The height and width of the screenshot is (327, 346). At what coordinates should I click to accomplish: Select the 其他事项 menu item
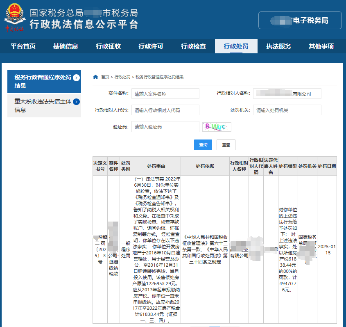click(321, 46)
